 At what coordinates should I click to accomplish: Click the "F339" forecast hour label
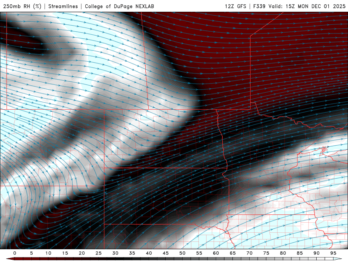259,6
